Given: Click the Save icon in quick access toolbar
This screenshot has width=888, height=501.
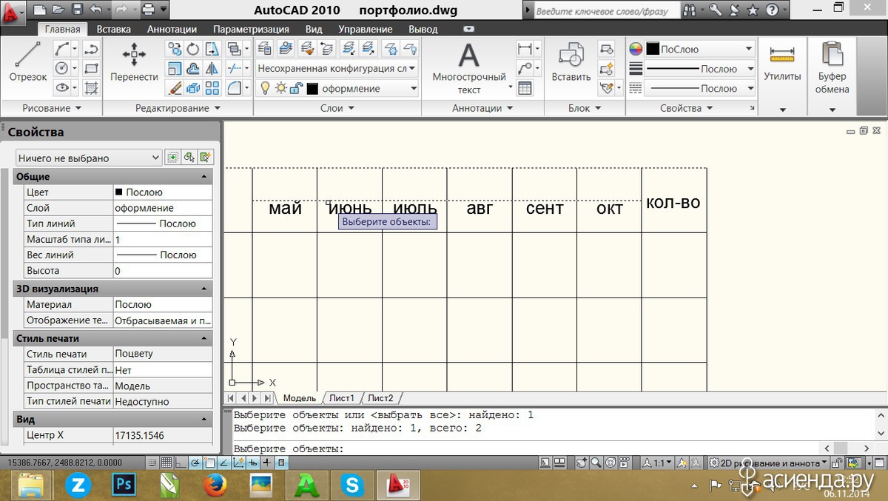Looking at the screenshot, I should click(x=78, y=10).
